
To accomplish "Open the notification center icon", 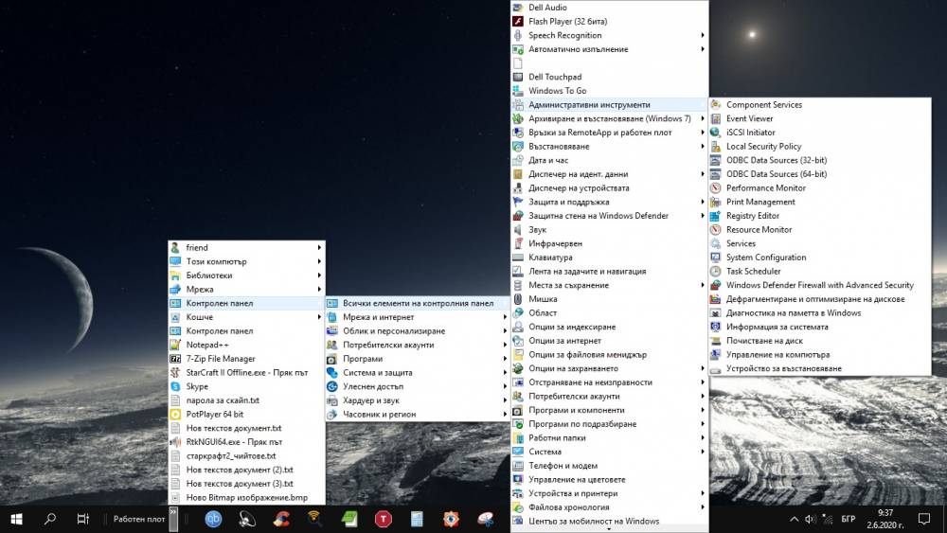I will tap(924, 519).
